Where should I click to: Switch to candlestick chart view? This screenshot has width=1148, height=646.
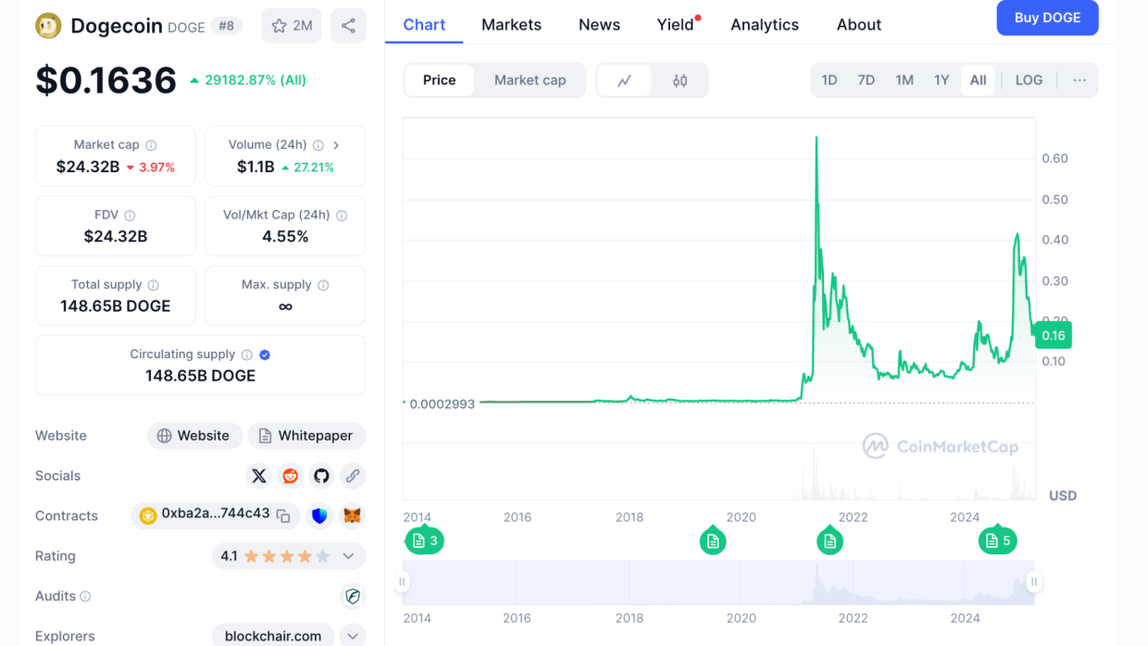[x=680, y=81]
